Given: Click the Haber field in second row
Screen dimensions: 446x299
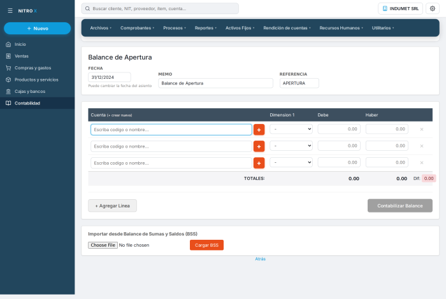Looking at the screenshot, I should tap(387, 146).
